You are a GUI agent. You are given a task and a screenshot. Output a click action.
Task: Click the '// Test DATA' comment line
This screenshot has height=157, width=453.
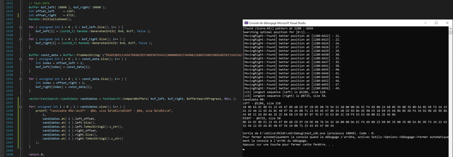click(x=40, y=4)
